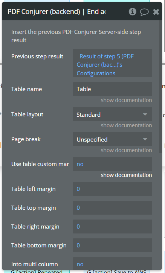Viewport: 165px width, 273px height.
Task: Click the panel's vertical scrollbar
Action: coord(160,87)
